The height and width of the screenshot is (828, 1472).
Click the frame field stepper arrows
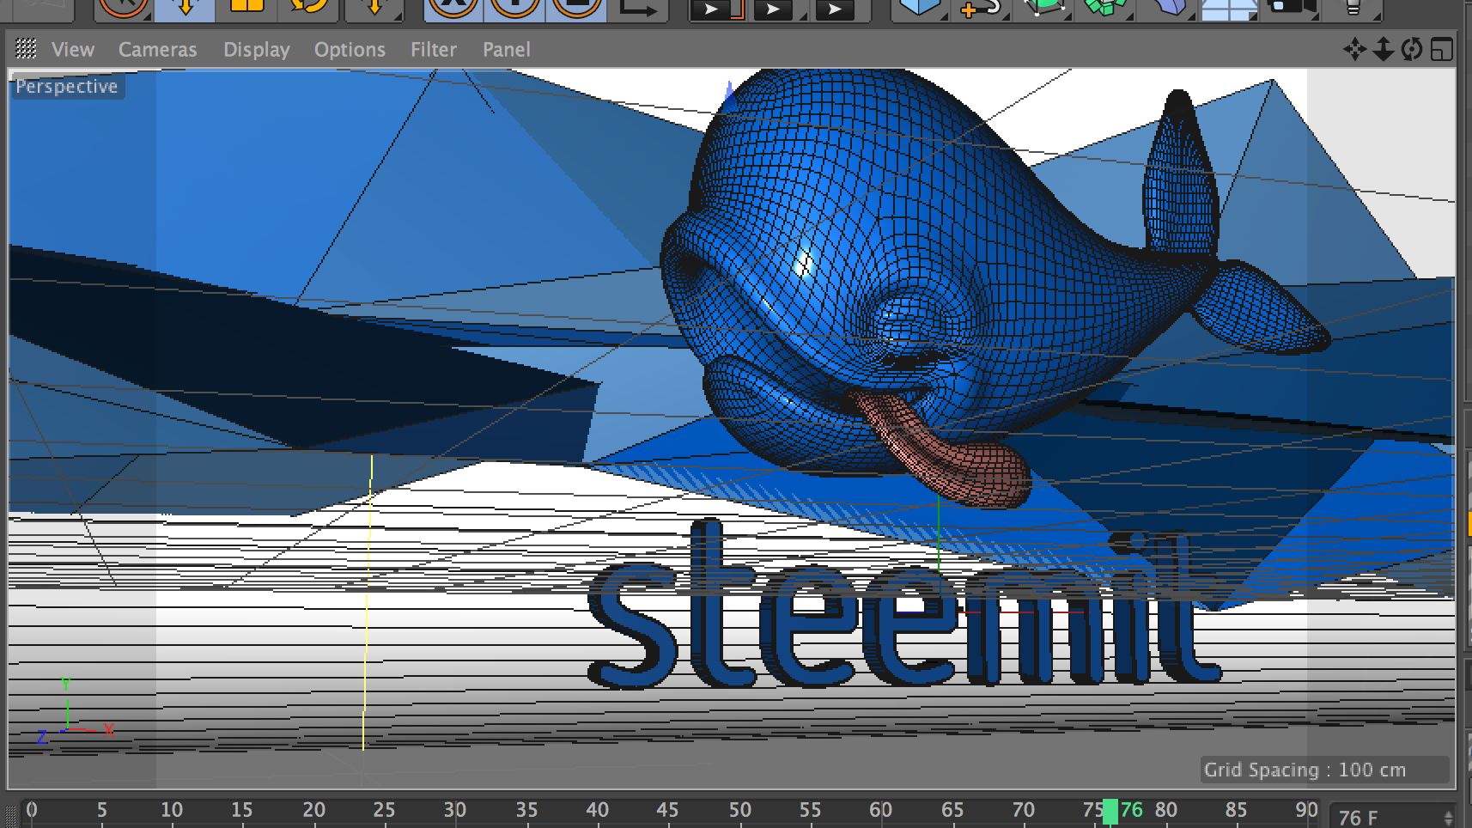[x=1449, y=818]
